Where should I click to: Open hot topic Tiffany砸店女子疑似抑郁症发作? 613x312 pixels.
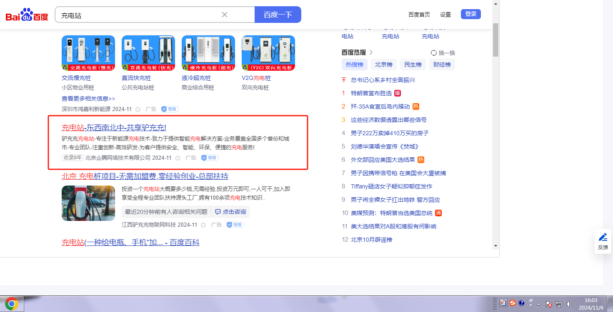pyautogui.click(x=391, y=186)
